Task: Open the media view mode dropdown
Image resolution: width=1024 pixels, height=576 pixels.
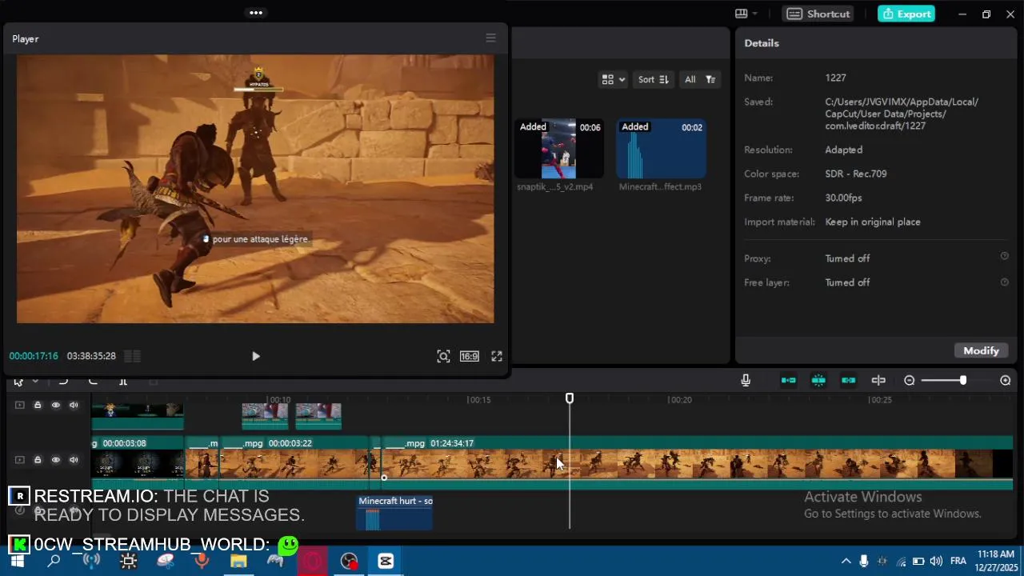Action: 614,79
